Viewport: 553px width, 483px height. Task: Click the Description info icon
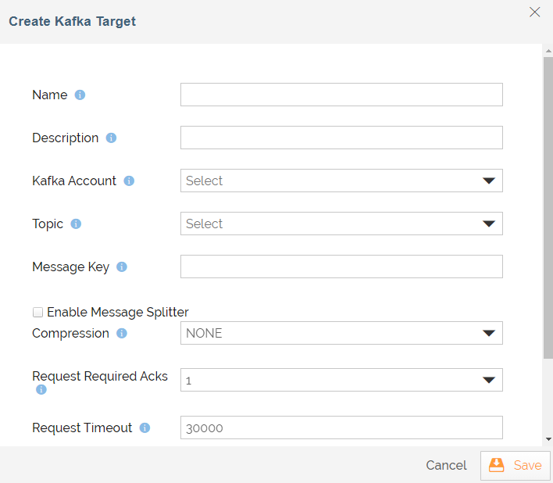tap(111, 138)
